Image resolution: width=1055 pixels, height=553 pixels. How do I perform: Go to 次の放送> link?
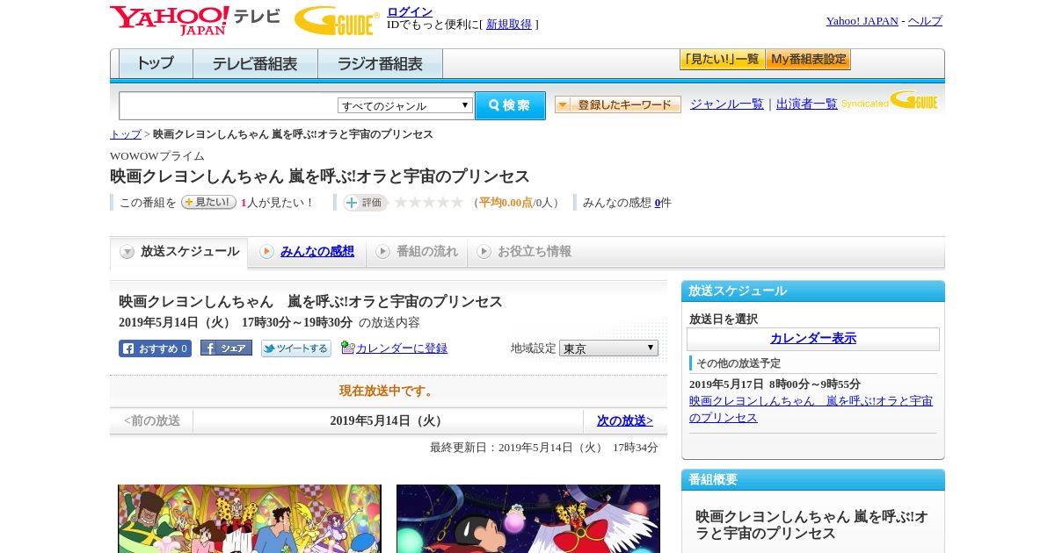click(625, 420)
